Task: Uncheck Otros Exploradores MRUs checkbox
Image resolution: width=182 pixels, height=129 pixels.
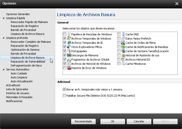Action: tap(65, 47)
